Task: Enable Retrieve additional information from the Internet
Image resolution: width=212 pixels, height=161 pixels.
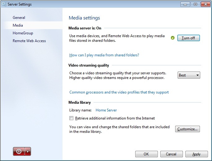Action: 71,118
